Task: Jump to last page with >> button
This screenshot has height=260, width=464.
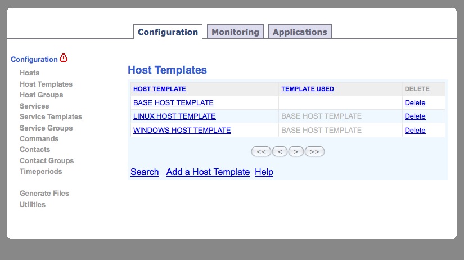Action: click(x=314, y=151)
